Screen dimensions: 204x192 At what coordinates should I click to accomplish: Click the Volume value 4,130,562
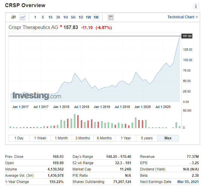tap(56, 169)
